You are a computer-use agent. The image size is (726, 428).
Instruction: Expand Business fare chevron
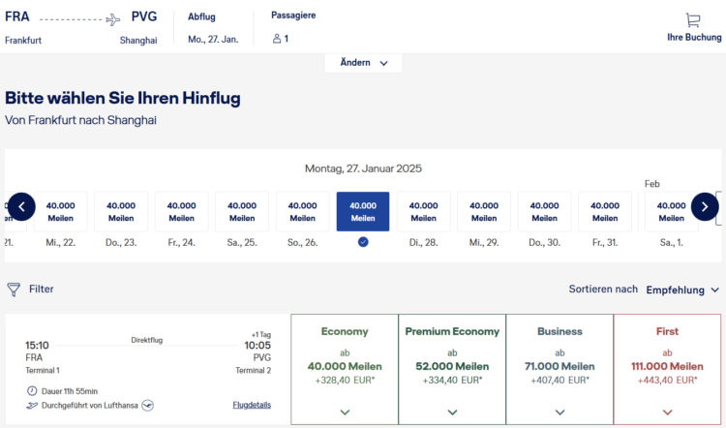point(560,413)
